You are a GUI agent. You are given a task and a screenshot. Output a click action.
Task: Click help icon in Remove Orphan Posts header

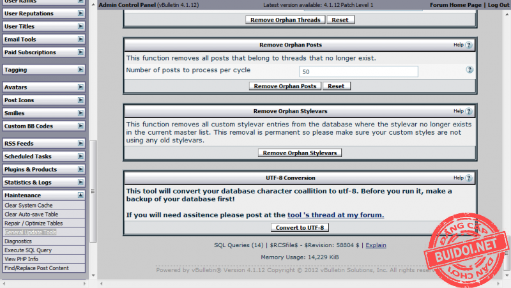click(x=469, y=45)
